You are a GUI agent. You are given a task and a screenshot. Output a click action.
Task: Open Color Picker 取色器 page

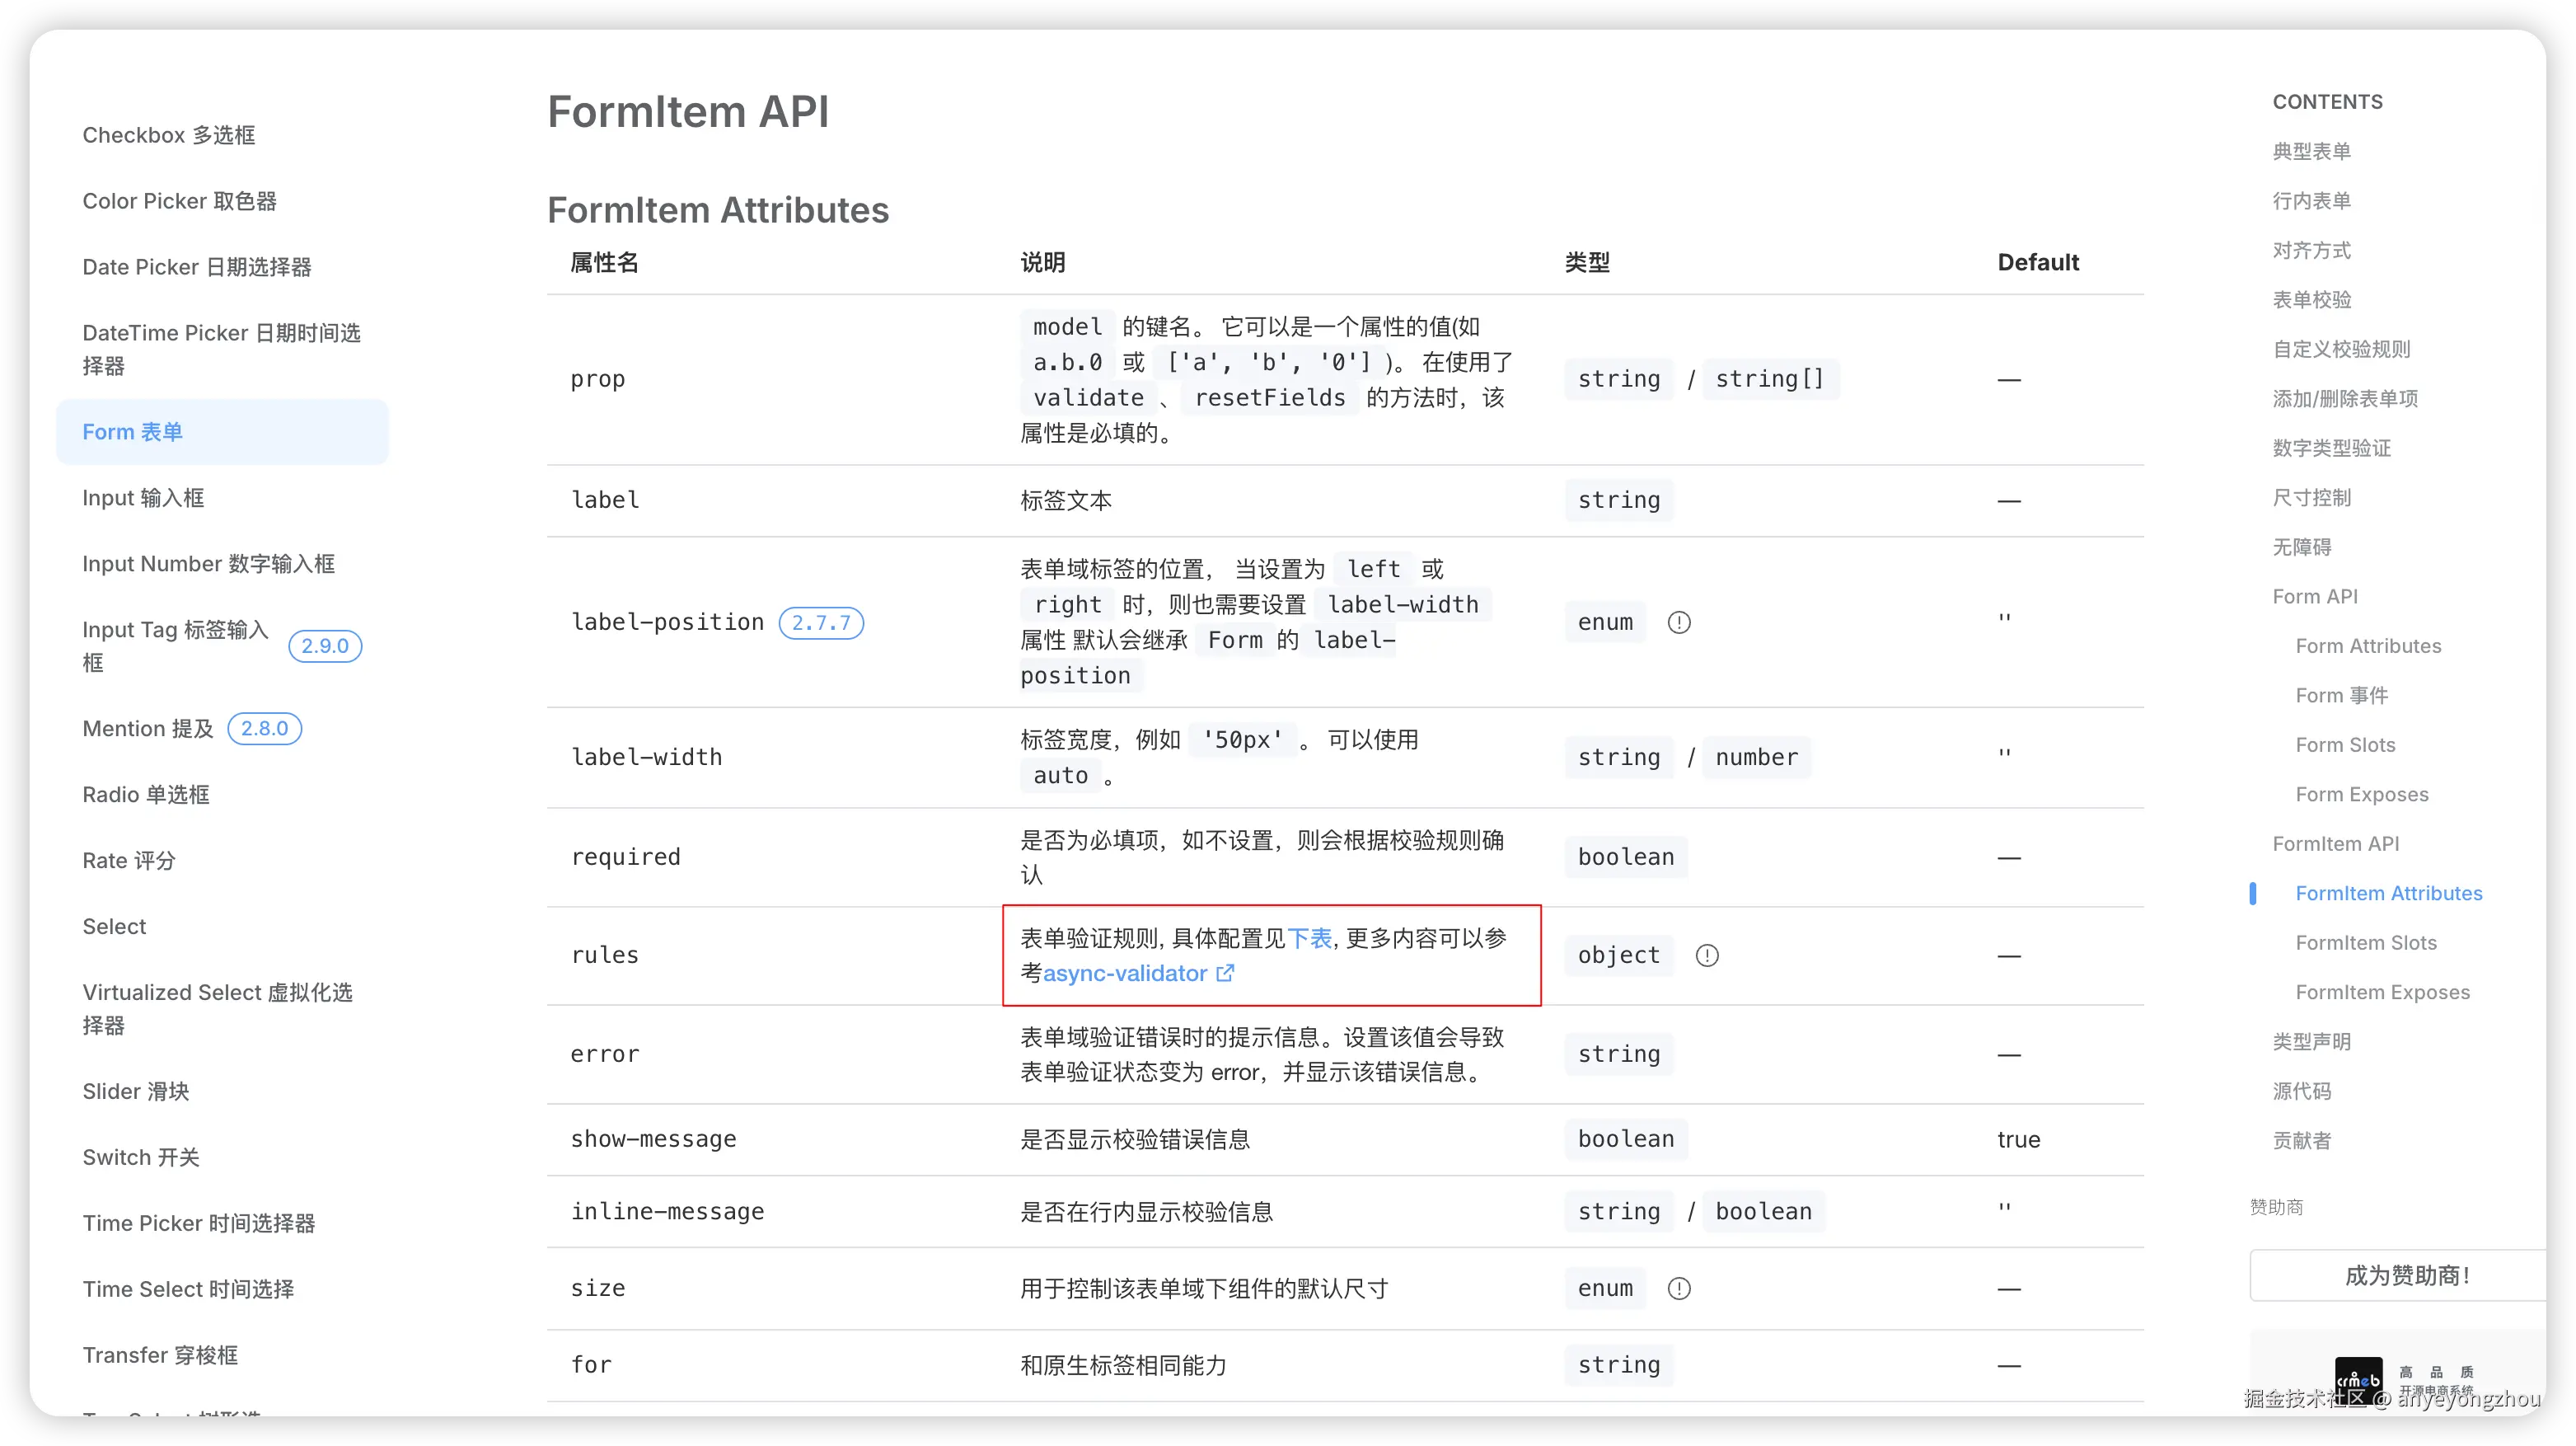(179, 201)
